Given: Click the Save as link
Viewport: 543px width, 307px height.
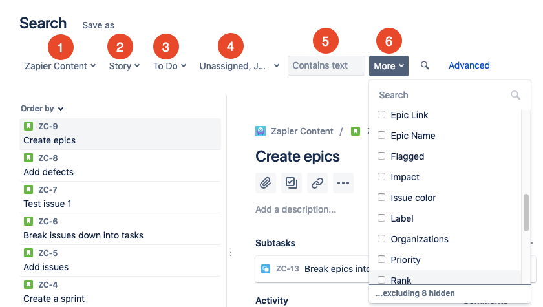Looking at the screenshot, I should click(98, 25).
